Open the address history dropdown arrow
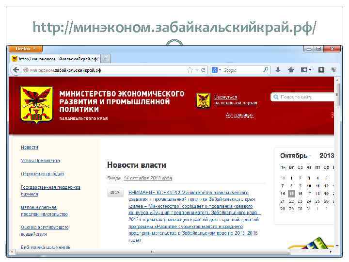 click(197, 70)
